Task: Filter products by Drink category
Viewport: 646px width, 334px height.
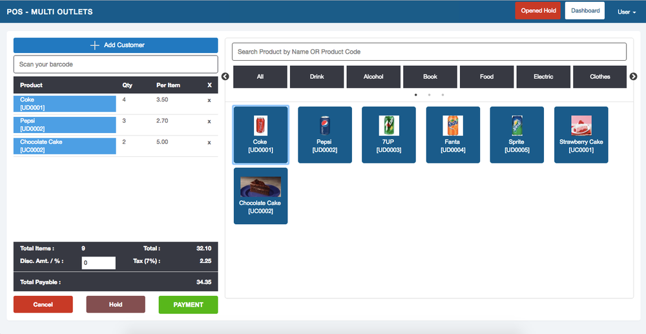Action: pos(317,77)
